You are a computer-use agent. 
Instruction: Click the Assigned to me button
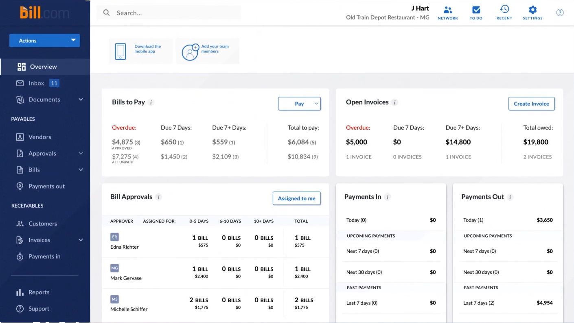296,198
